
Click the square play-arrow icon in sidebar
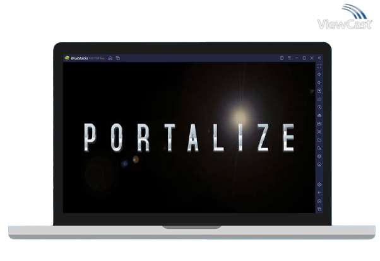(x=319, y=91)
